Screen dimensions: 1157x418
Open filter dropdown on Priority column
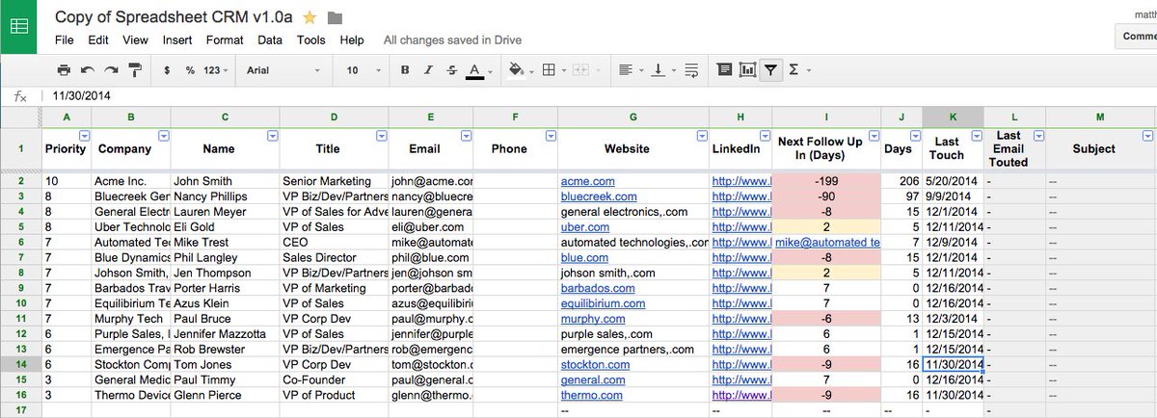coord(83,136)
